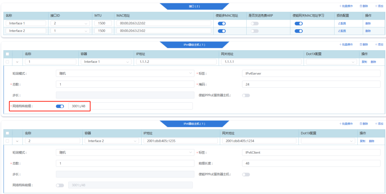Click 删除 trash icon above IPv4静态主机 table
The image size is (386, 194).
[x=361, y=45]
